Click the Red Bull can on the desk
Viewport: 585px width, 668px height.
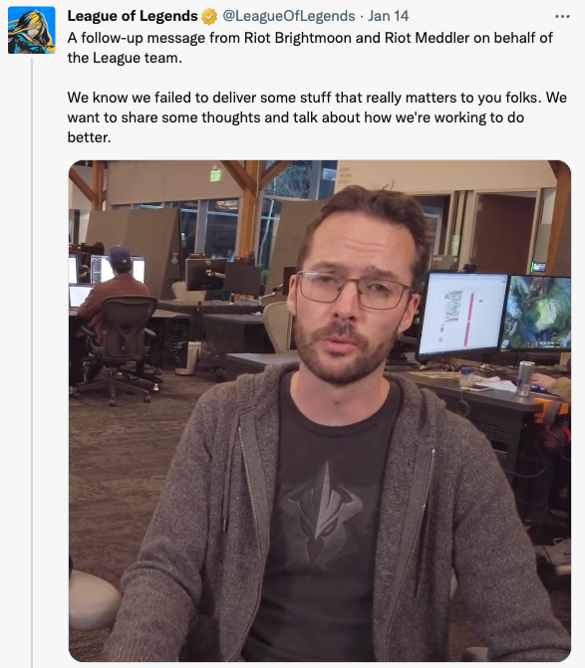(525, 378)
